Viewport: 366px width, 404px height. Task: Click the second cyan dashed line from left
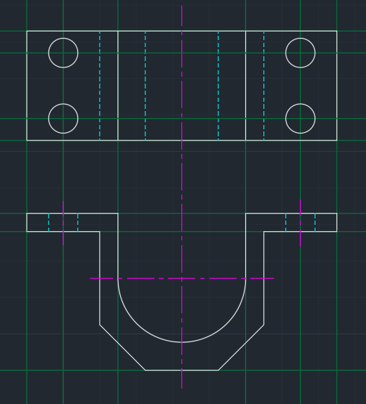click(145, 86)
